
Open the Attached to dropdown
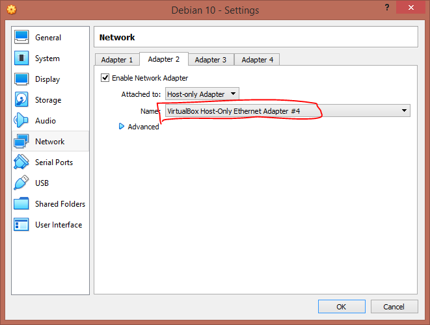[202, 94]
